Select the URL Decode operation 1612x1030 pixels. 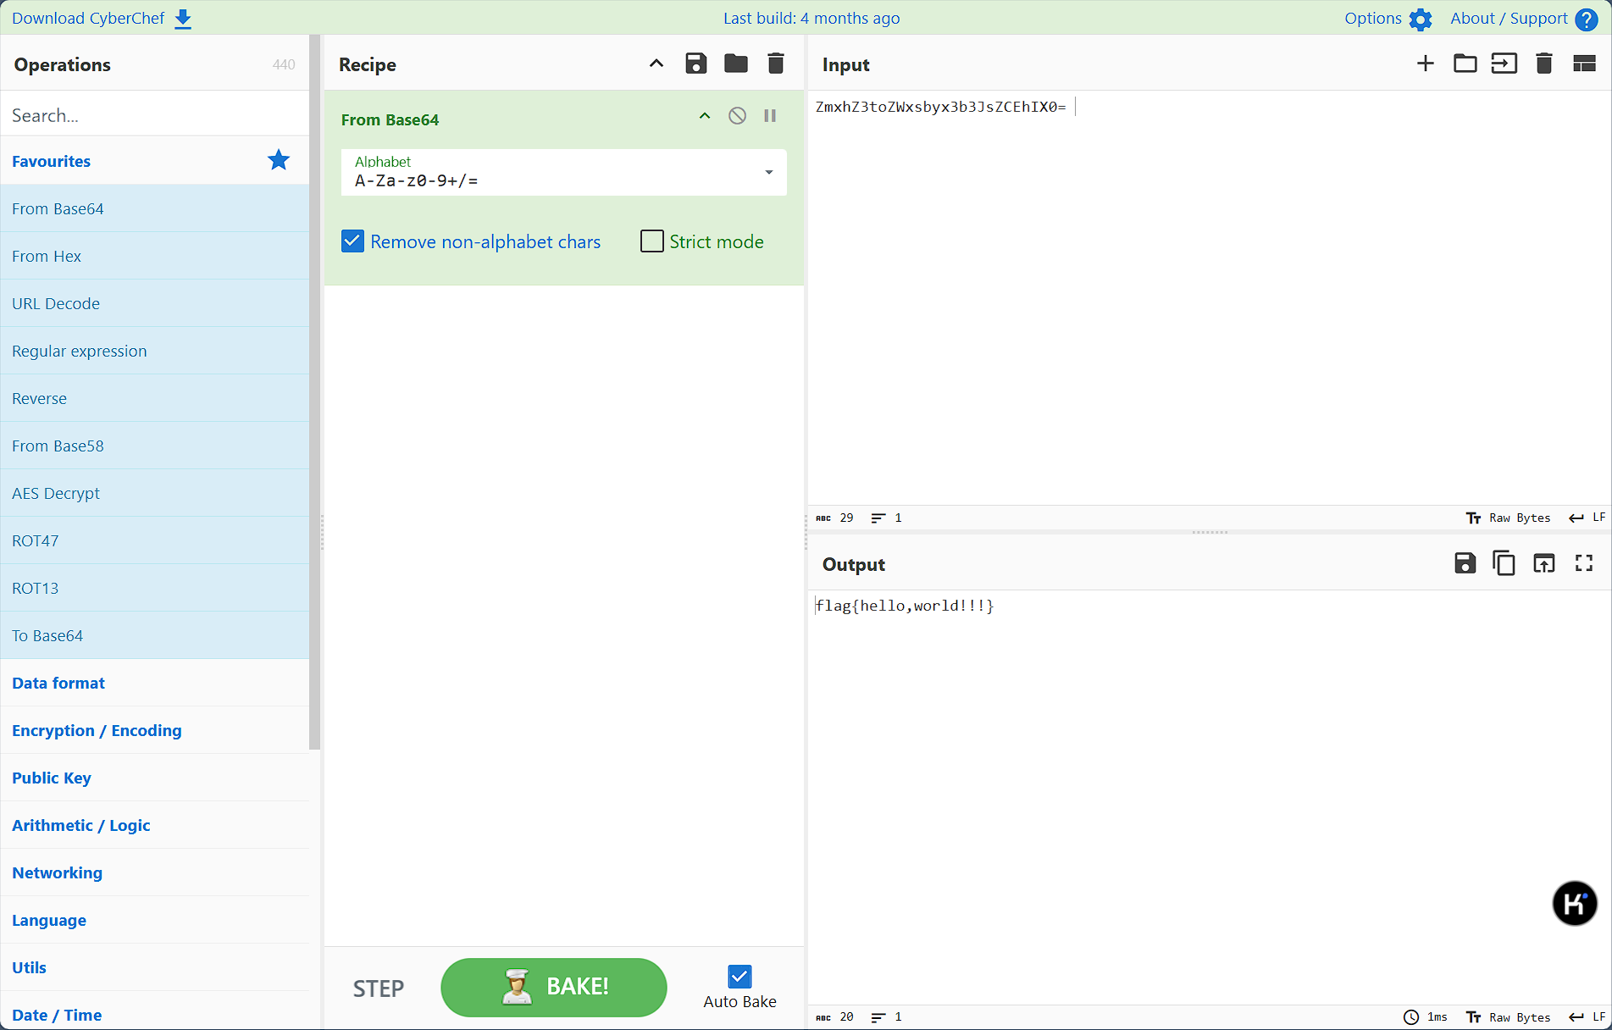[155, 303]
